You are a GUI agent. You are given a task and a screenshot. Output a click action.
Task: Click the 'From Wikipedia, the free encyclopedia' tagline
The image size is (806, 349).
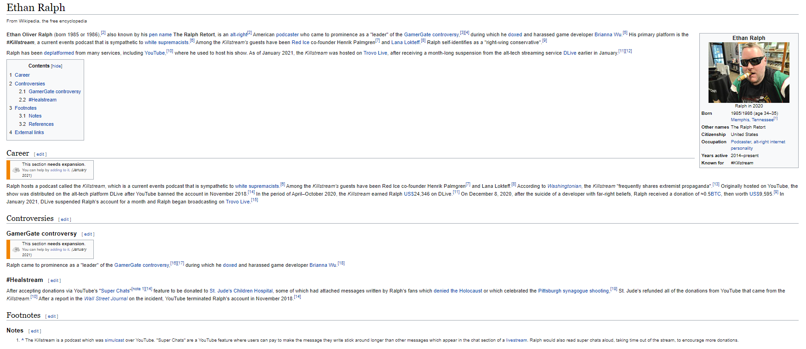pyautogui.click(x=46, y=21)
